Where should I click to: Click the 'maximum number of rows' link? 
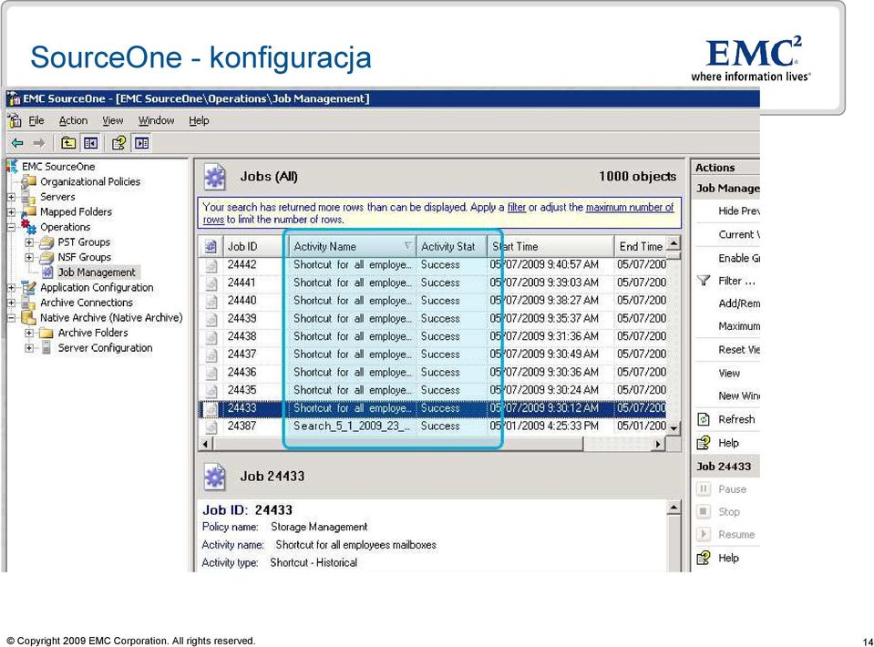click(630, 207)
